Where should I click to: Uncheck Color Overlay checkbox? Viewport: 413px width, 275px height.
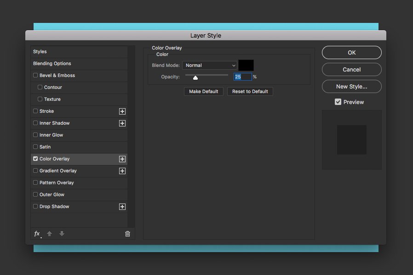click(x=35, y=159)
